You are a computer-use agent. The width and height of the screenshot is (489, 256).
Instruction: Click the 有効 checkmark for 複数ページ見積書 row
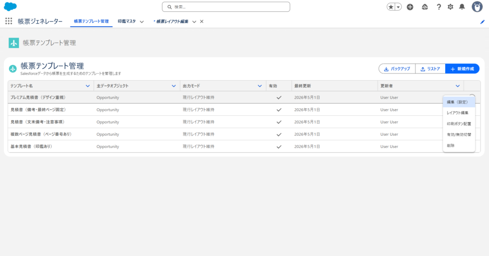pos(279,134)
